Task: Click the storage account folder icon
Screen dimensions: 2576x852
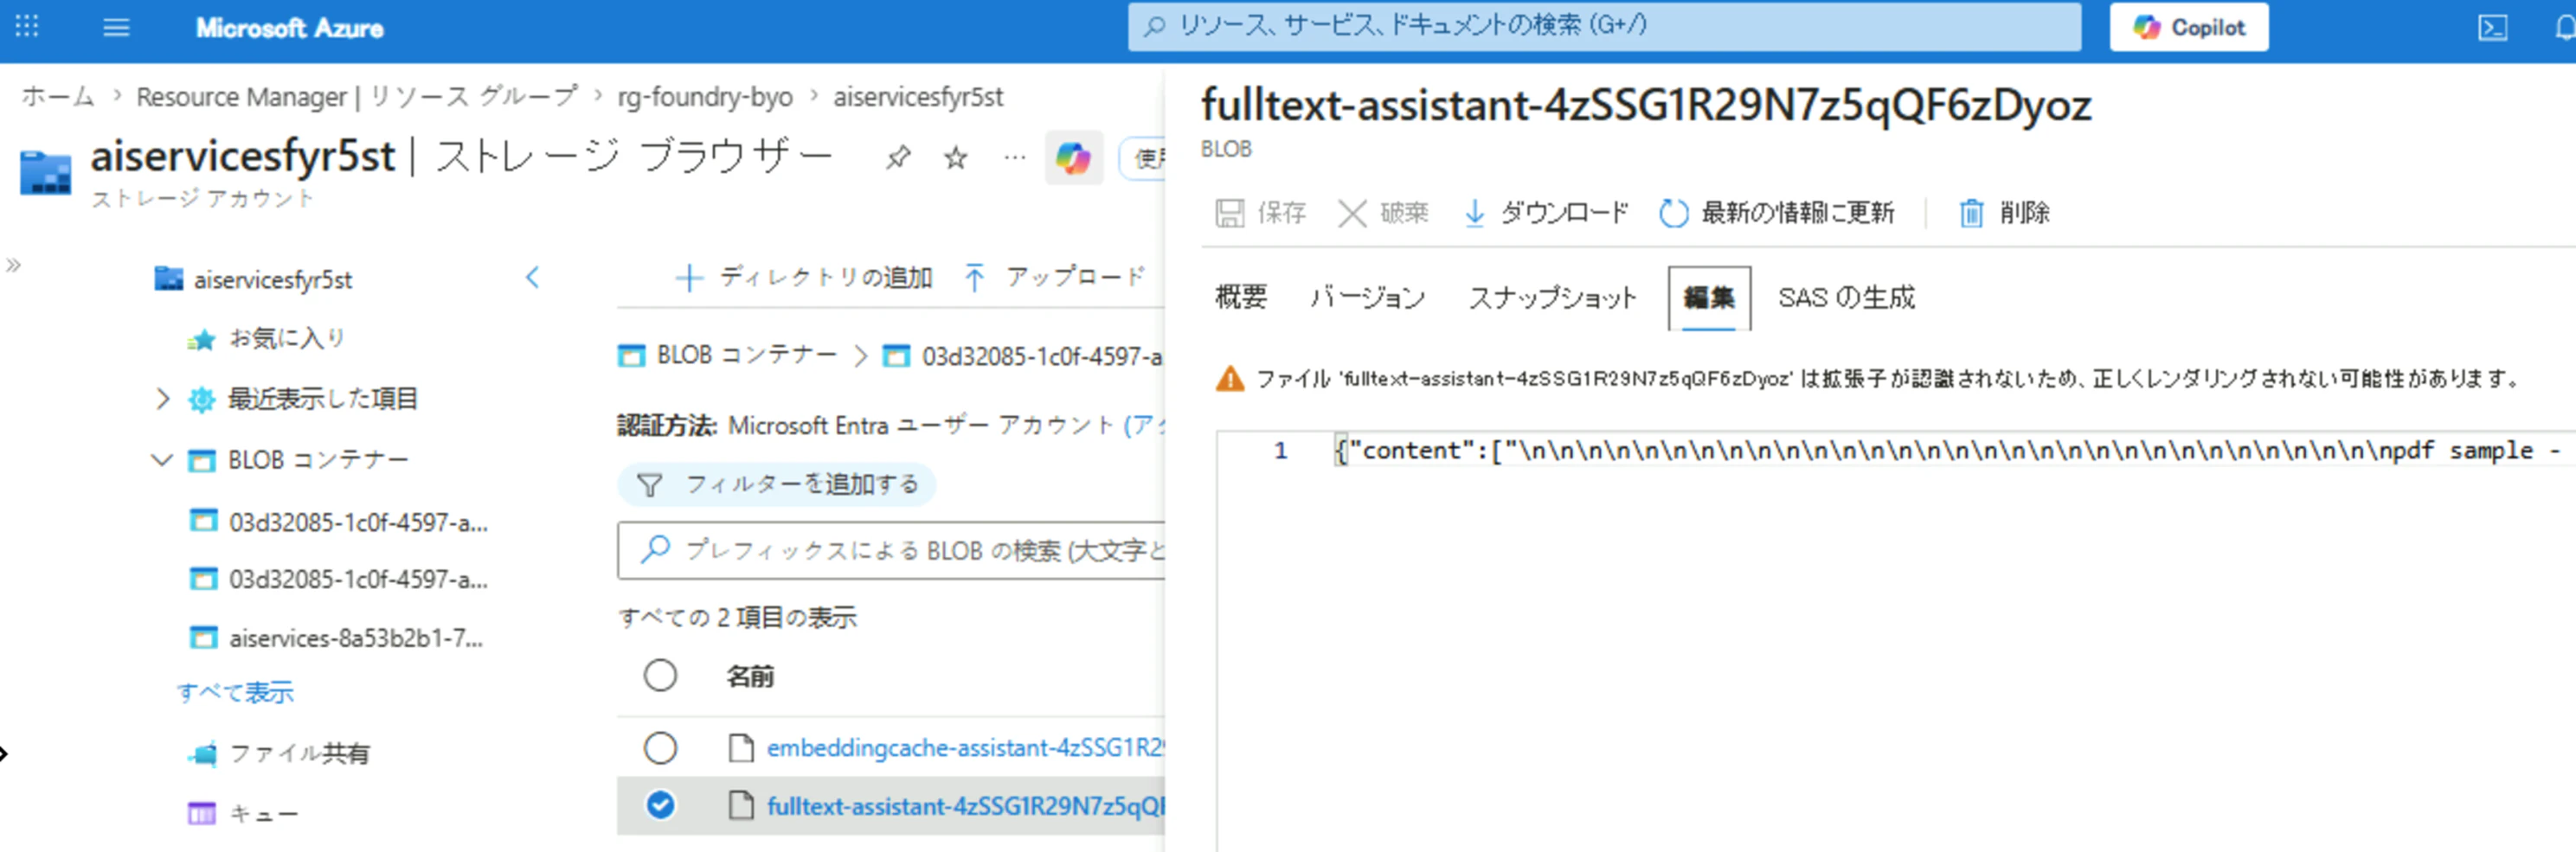Action: (45, 171)
